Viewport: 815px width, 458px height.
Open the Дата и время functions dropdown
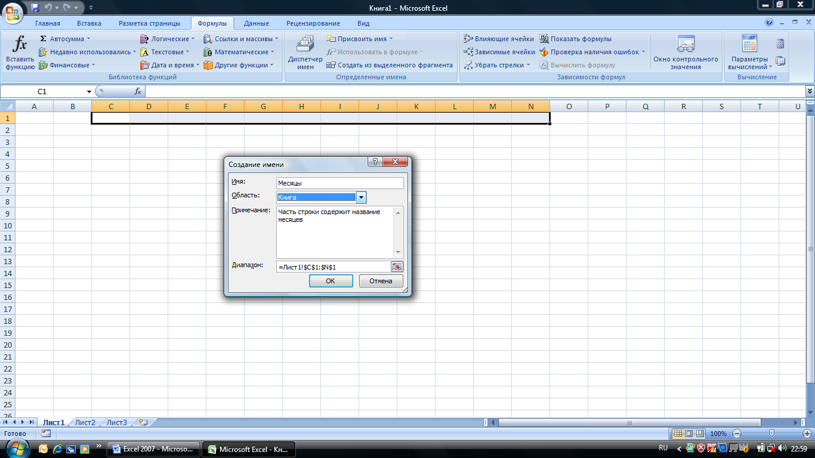pos(170,65)
